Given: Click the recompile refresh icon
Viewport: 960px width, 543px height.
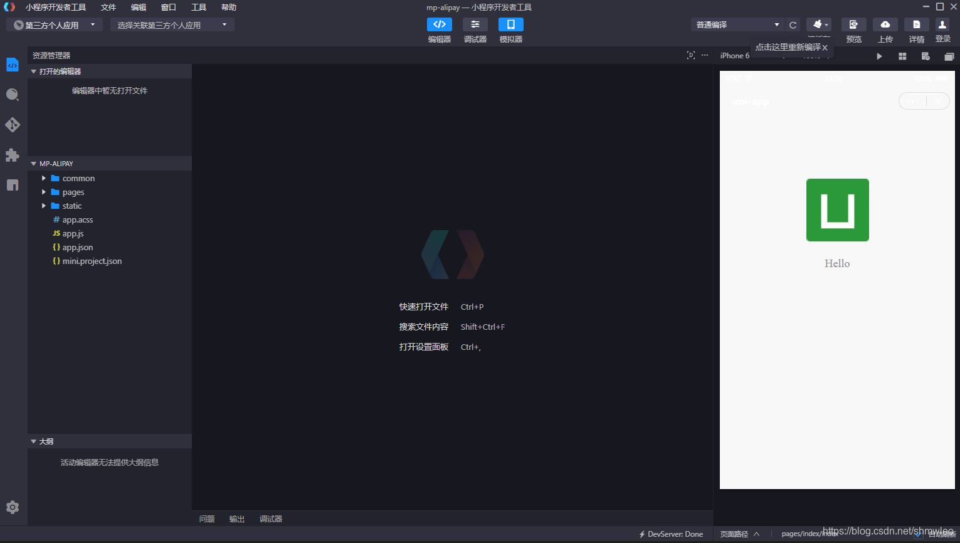Looking at the screenshot, I should coord(793,25).
